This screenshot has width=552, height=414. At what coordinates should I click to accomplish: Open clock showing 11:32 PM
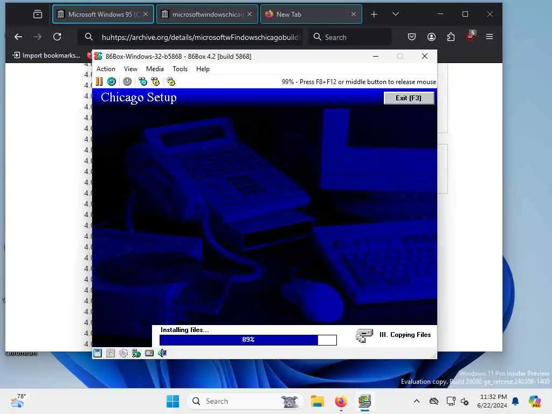[493, 401]
